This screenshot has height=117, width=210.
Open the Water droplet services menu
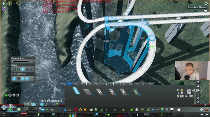[x=65, y=110]
